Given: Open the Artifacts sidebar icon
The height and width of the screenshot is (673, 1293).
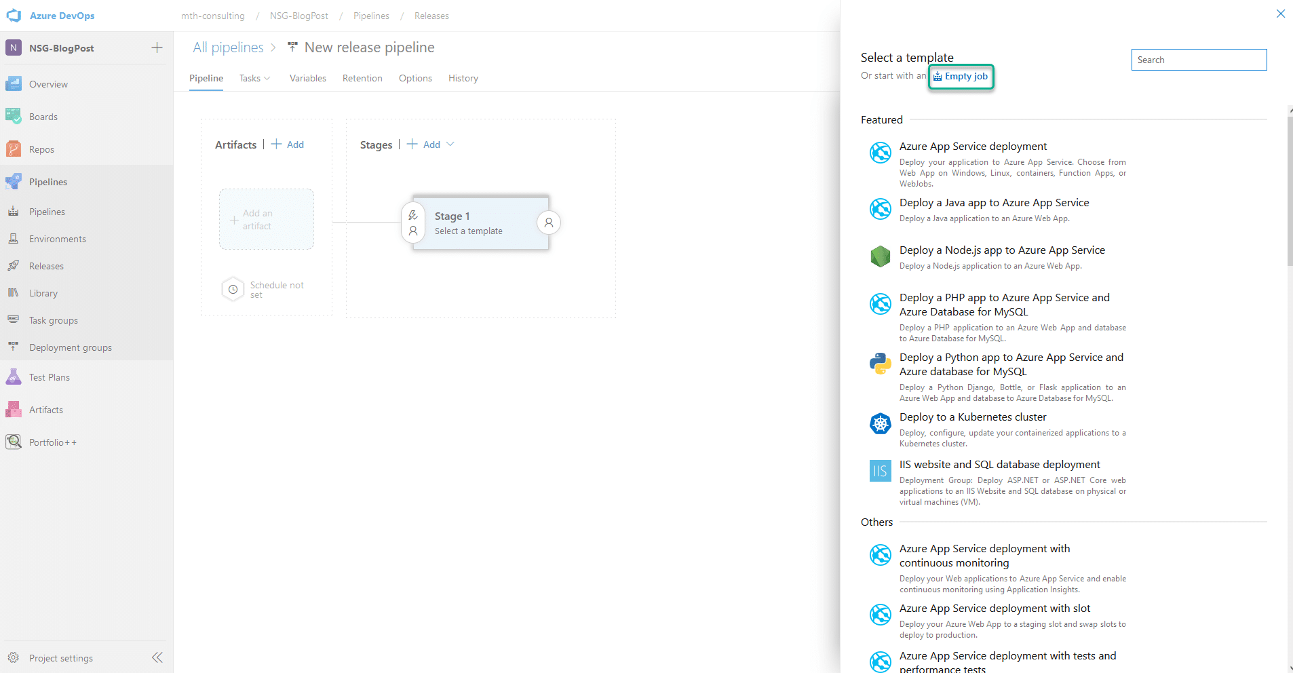Looking at the screenshot, I should [14, 410].
